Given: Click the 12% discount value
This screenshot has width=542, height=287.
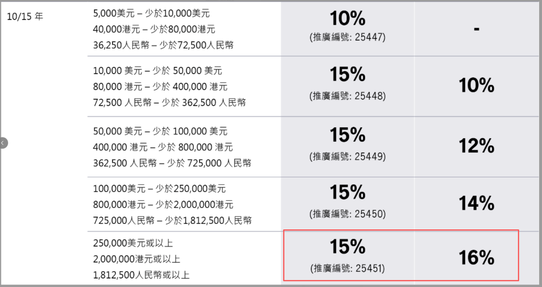Looking at the screenshot, I should (x=476, y=146).
